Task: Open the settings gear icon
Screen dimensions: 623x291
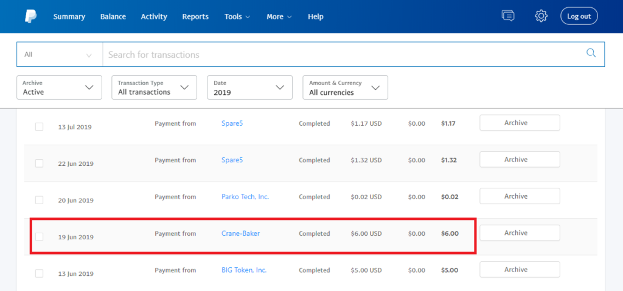Action: pyautogui.click(x=541, y=16)
